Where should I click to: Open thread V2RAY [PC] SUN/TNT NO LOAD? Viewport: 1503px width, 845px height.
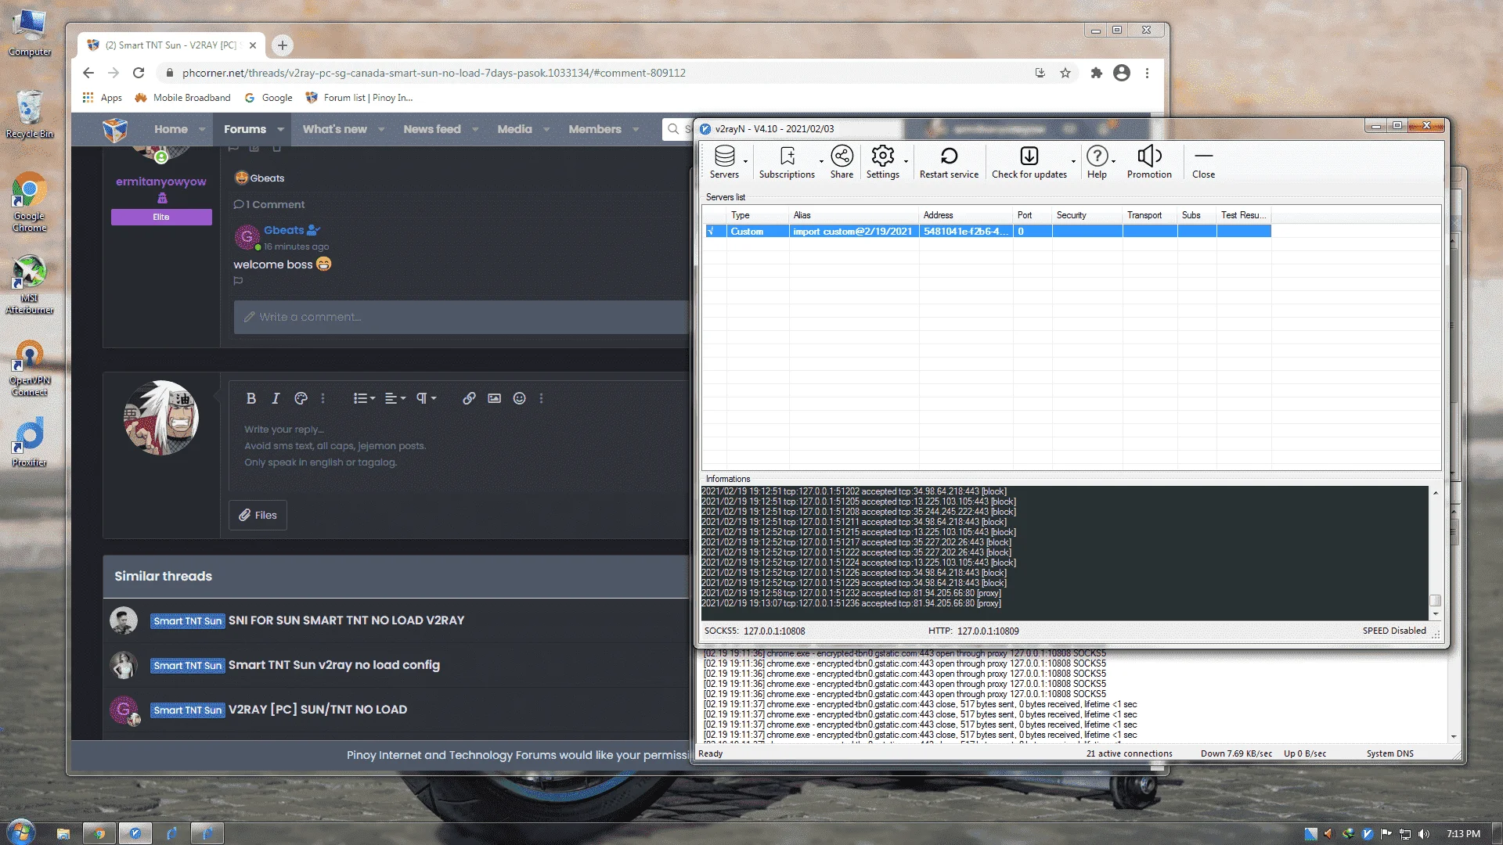click(318, 710)
